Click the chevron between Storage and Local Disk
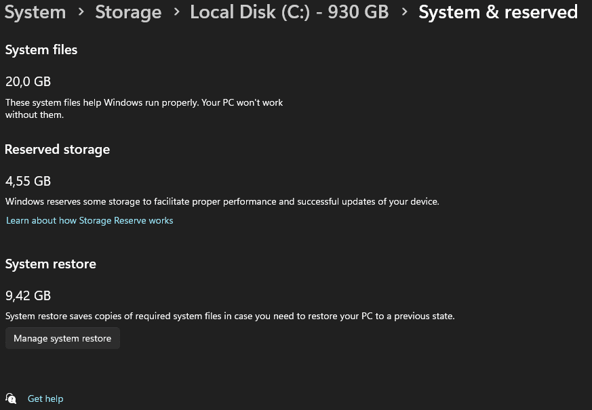 point(176,12)
